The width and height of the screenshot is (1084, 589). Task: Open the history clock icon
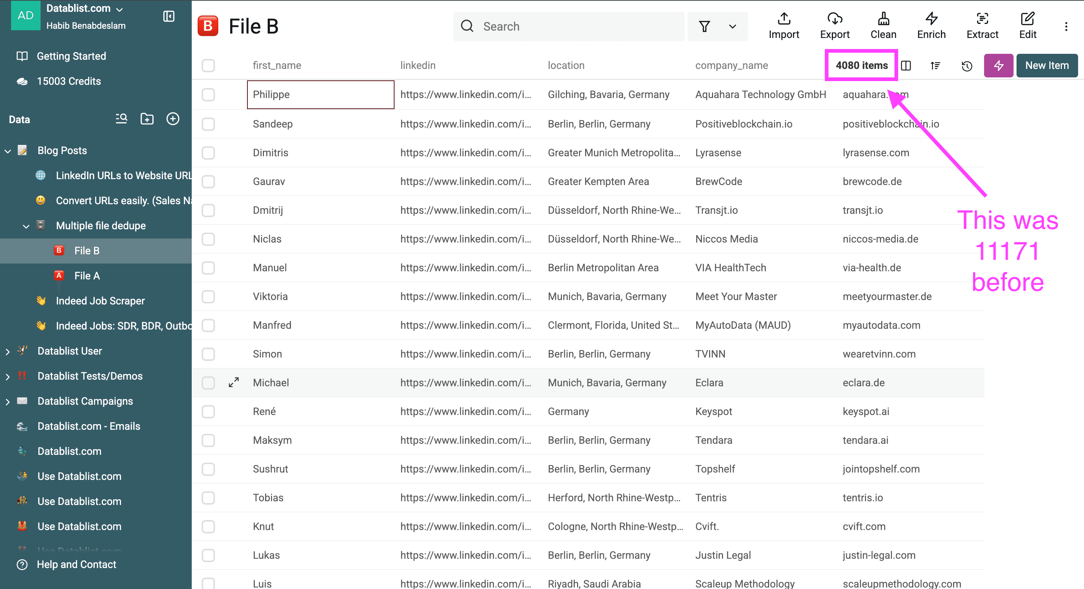pos(967,66)
